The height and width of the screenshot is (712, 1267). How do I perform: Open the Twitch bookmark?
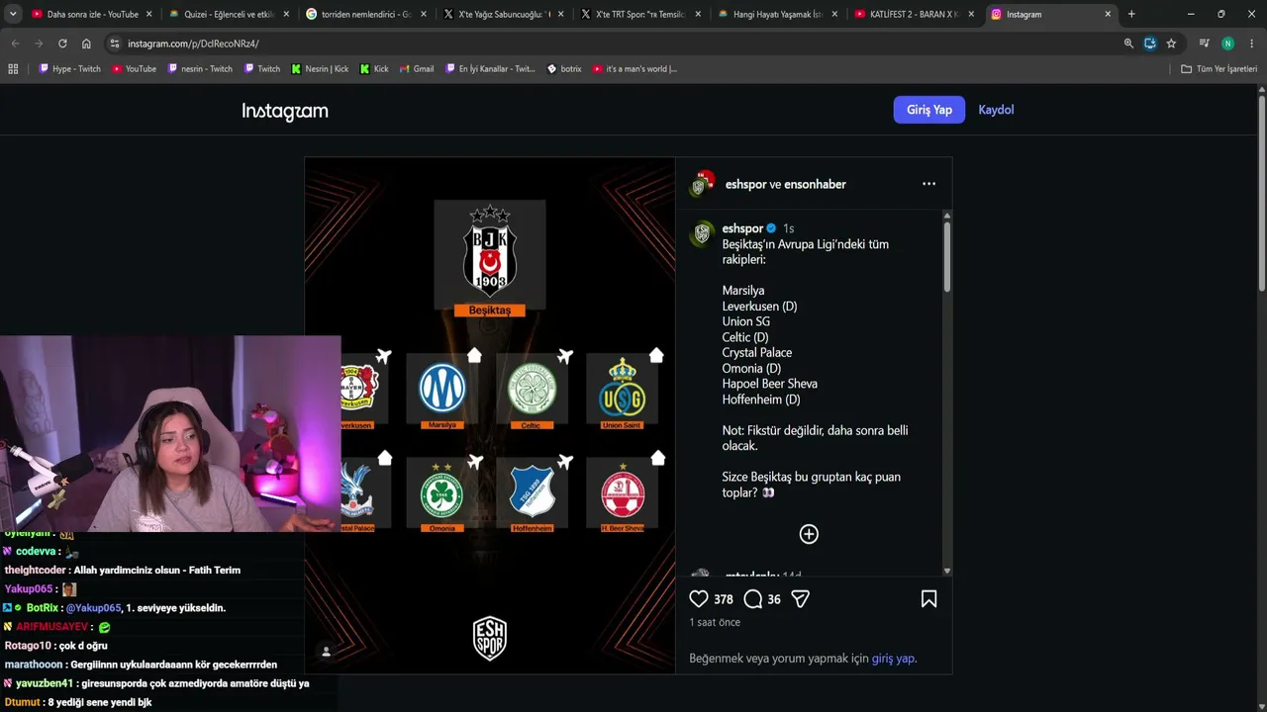(262, 69)
